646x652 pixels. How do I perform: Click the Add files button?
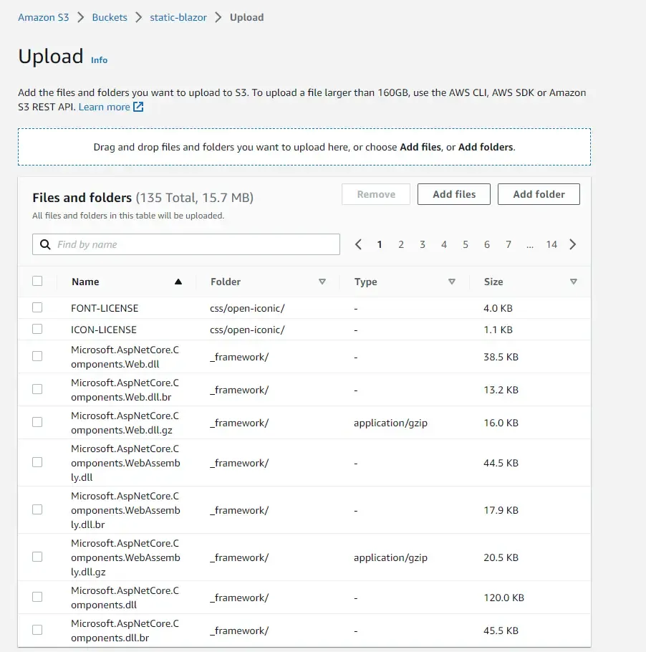(453, 193)
